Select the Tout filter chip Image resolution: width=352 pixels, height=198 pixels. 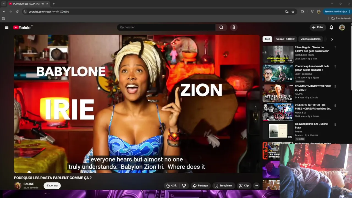[x=267, y=39]
